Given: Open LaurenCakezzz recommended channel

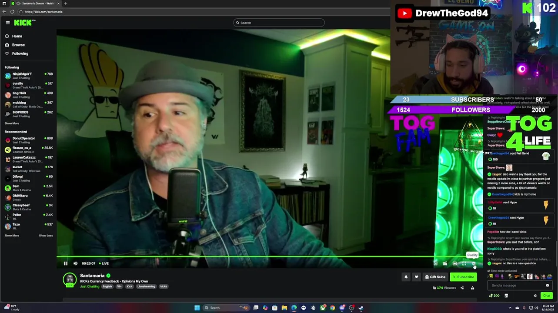Looking at the screenshot, I should [x=28, y=159].
